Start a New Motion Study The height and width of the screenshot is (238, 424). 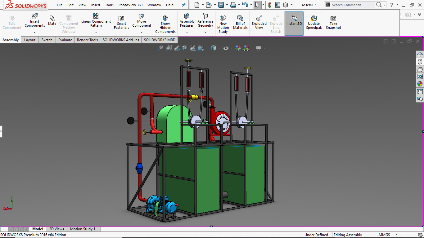223,24
